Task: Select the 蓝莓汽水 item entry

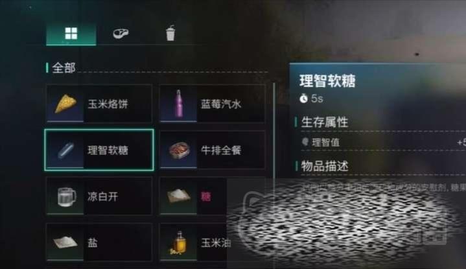Action: pyautogui.click(x=212, y=104)
